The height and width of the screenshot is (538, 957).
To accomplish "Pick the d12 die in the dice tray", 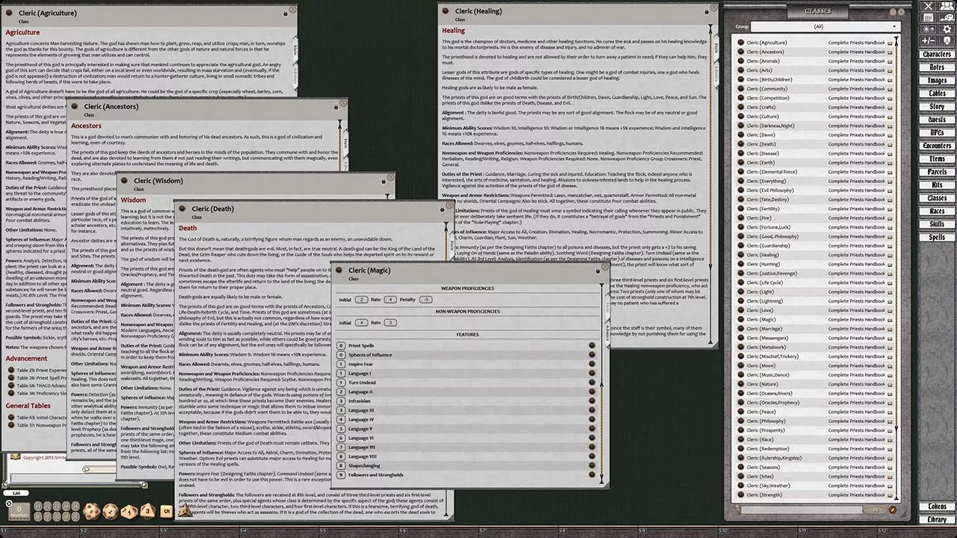I will pos(110,511).
